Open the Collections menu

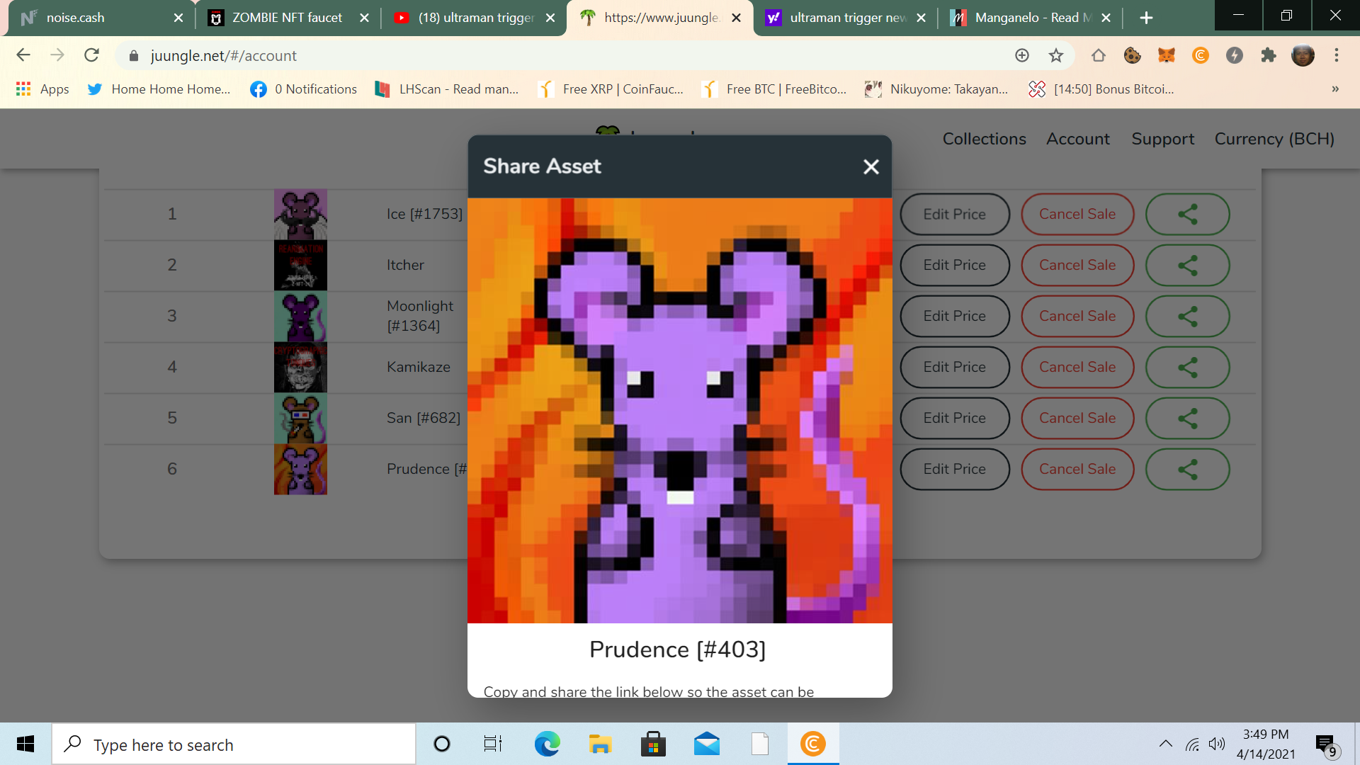984,139
